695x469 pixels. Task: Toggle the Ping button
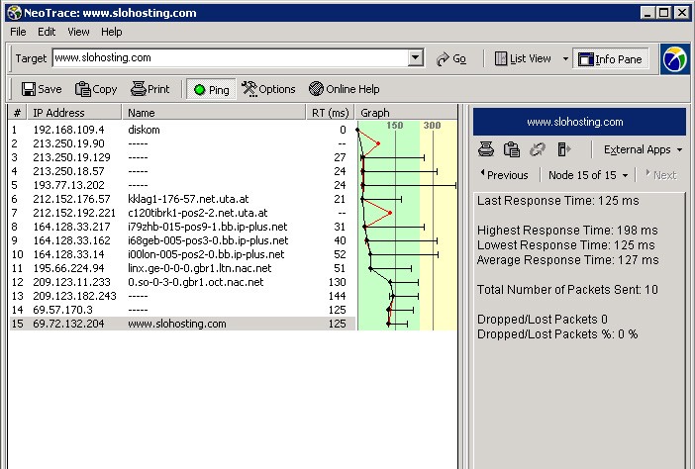point(212,89)
